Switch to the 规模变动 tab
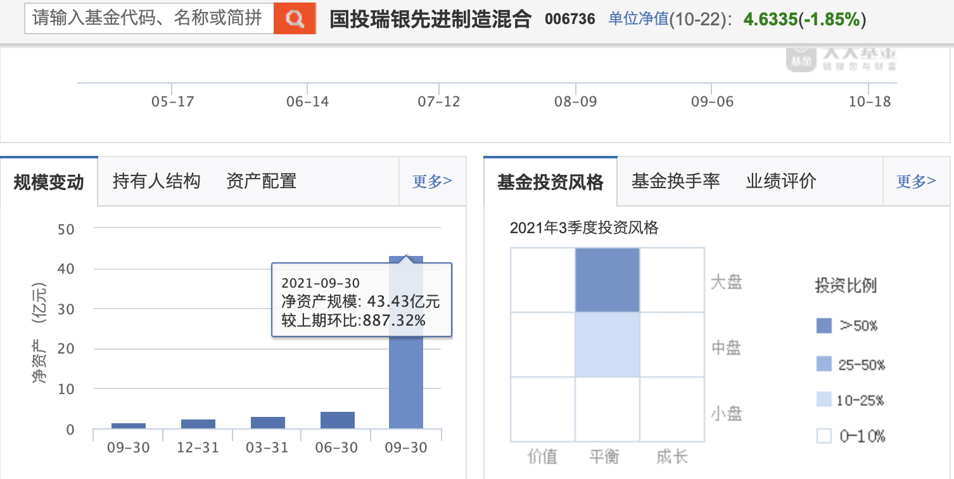954x479 pixels. point(49,182)
